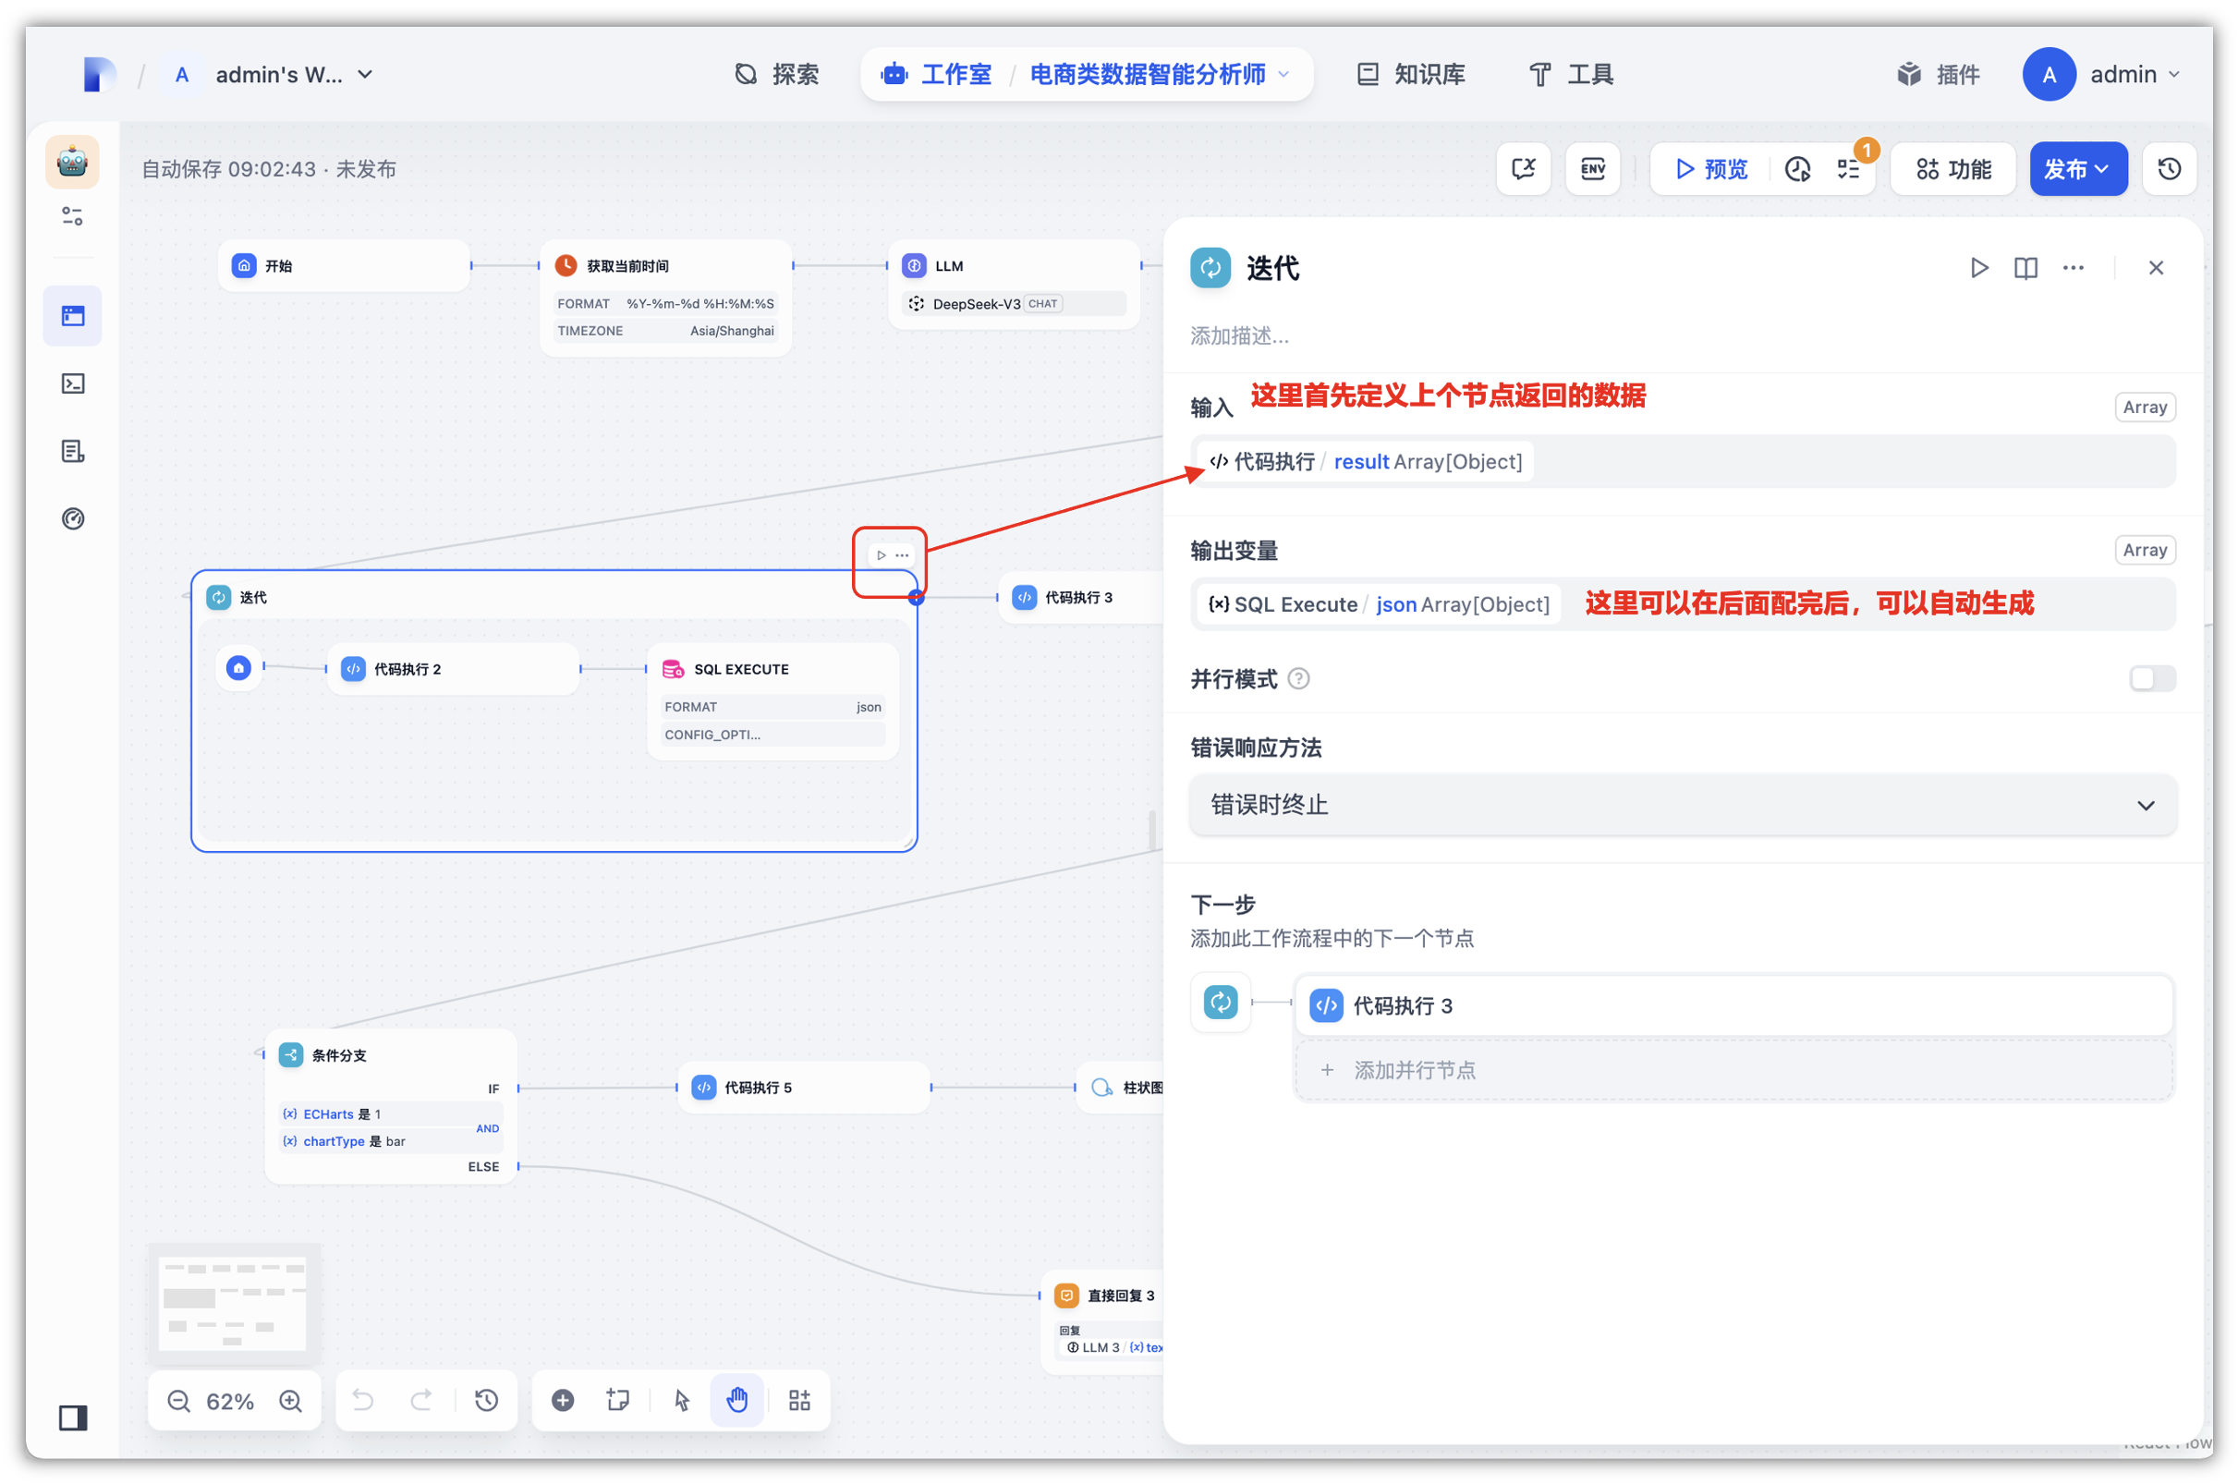Open the checklist icon with badge 1
The width and height of the screenshot is (2238, 1484).
pos(1848,169)
